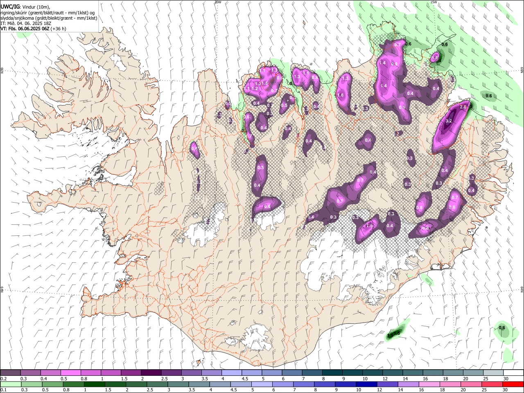Click the bright red 30 swatch ending the lower legend

point(513,384)
